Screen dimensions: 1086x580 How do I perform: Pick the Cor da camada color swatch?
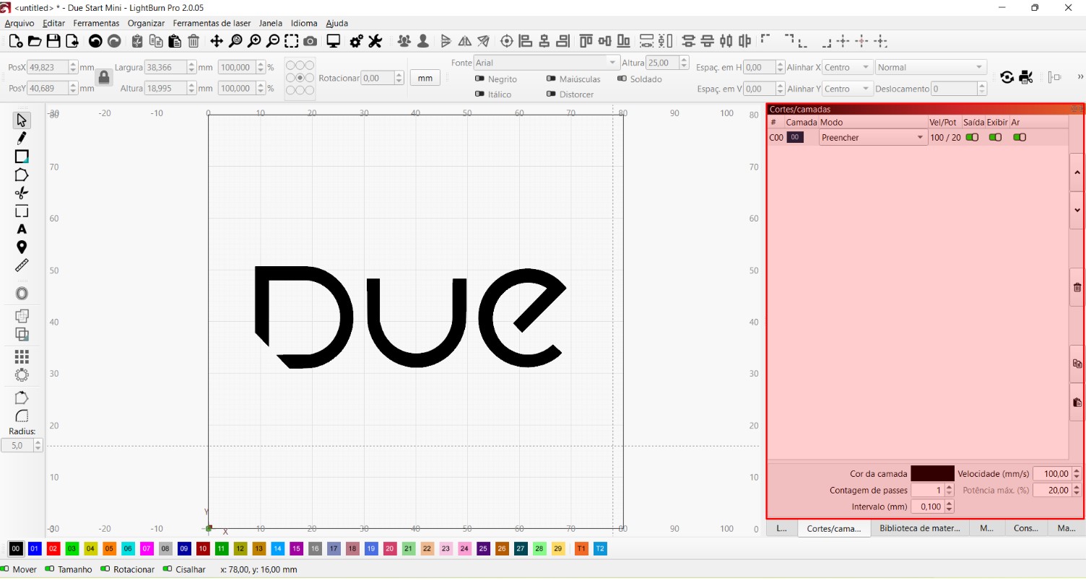932,473
